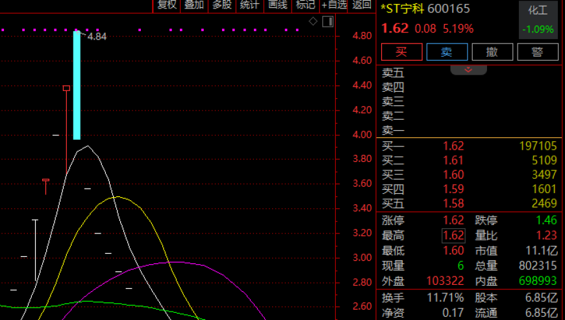Click the 总量 value 802315

coord(538,266)
